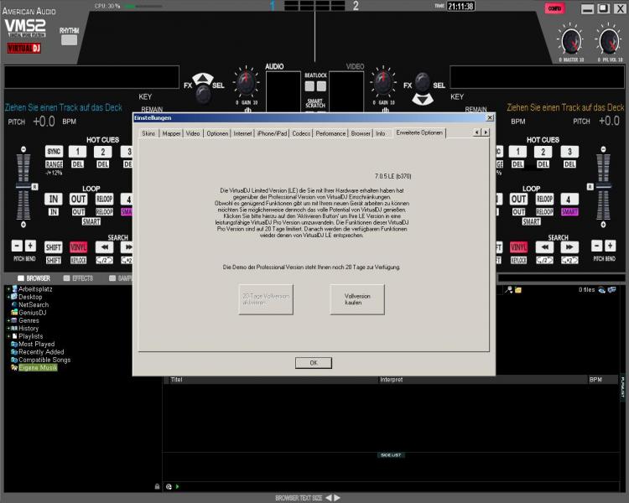Toggle the RHYTHM button

[x=69, y=39]
